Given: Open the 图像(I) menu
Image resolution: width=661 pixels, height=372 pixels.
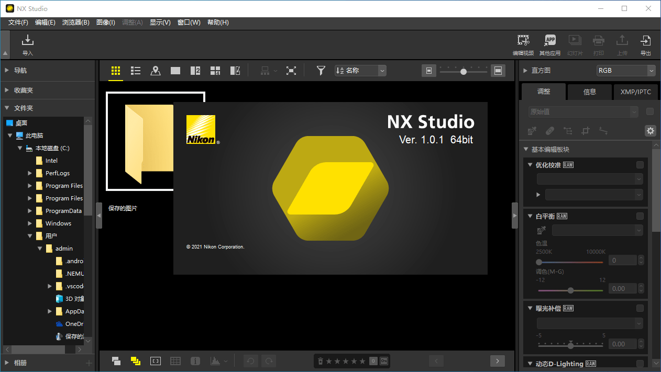Looking at the screenshot, I should [105, 22].
